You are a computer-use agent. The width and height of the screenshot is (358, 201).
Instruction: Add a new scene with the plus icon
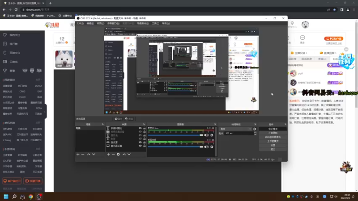pos(78,154)
